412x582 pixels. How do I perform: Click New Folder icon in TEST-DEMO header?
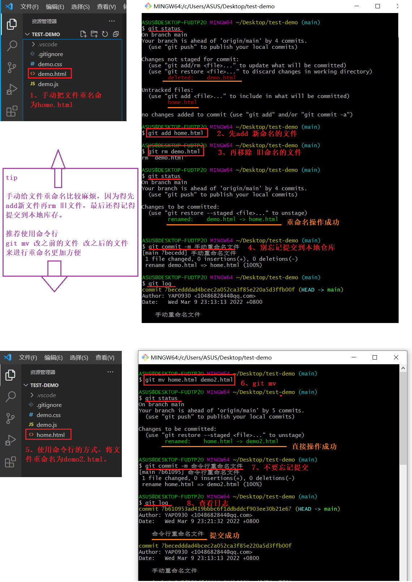point(94,34)
